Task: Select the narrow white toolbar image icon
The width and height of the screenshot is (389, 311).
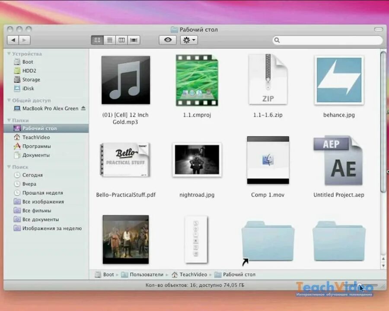Action: (x=196, y=239)
